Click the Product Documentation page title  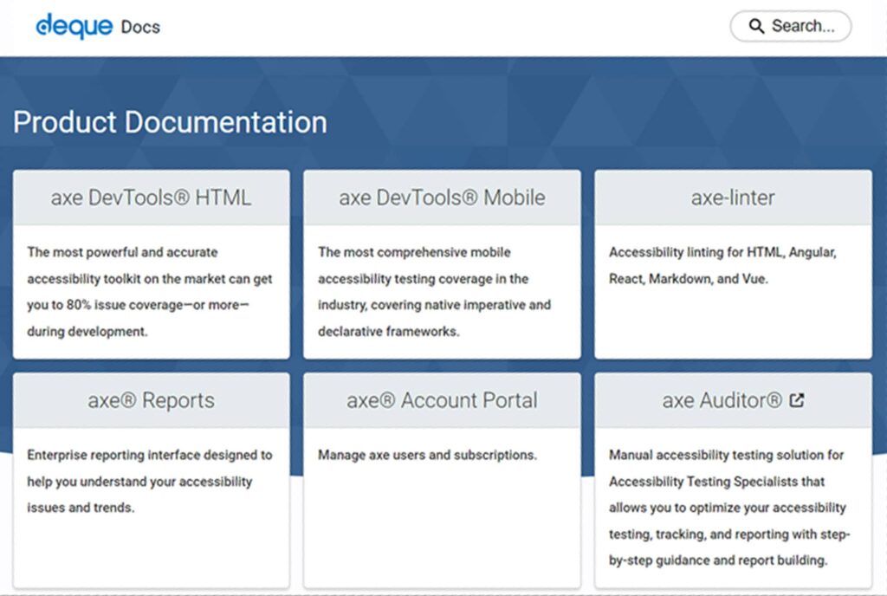tap(170, 122)
